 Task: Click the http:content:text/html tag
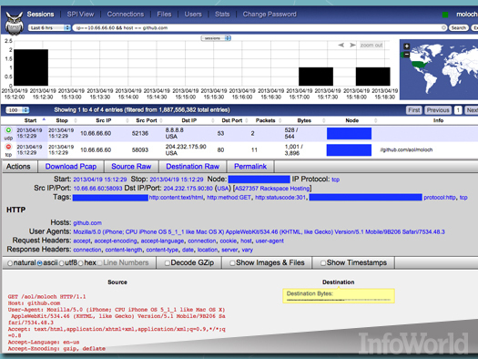click(x=176, y=198)
